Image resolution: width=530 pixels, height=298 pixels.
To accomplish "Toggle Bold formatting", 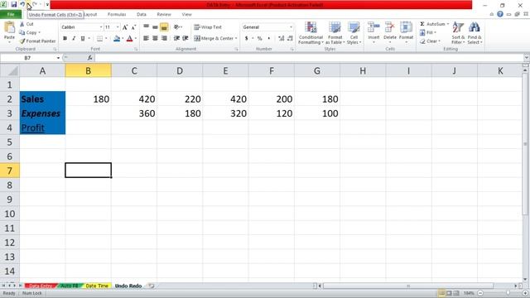I will pyautogui.click(x=65, y=39).
